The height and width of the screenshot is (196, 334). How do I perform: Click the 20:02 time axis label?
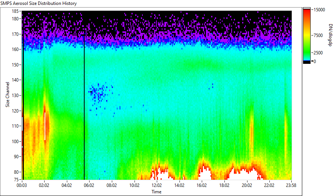(x=247, y=185)
